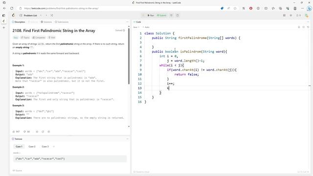Click the words testcase input field
This screenshot has height=176, width=313.
70,159
